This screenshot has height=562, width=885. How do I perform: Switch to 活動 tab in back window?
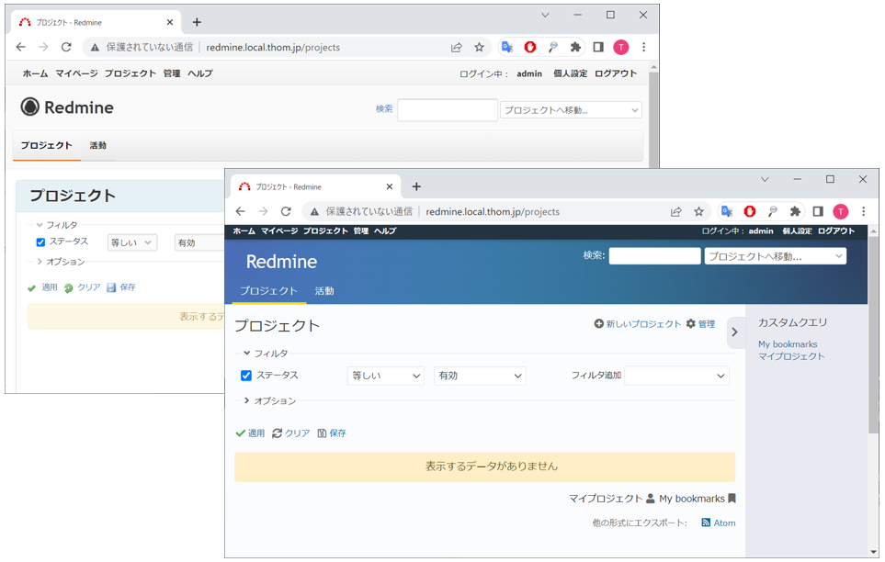pos(98,146)
